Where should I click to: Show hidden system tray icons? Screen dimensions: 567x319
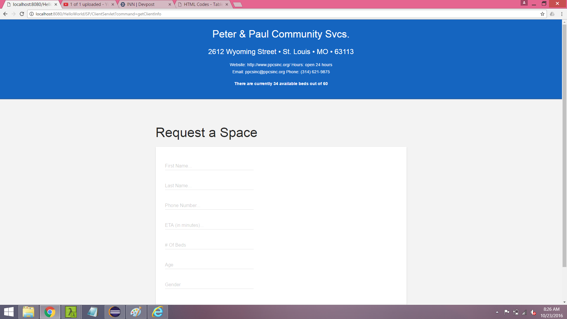497,312
